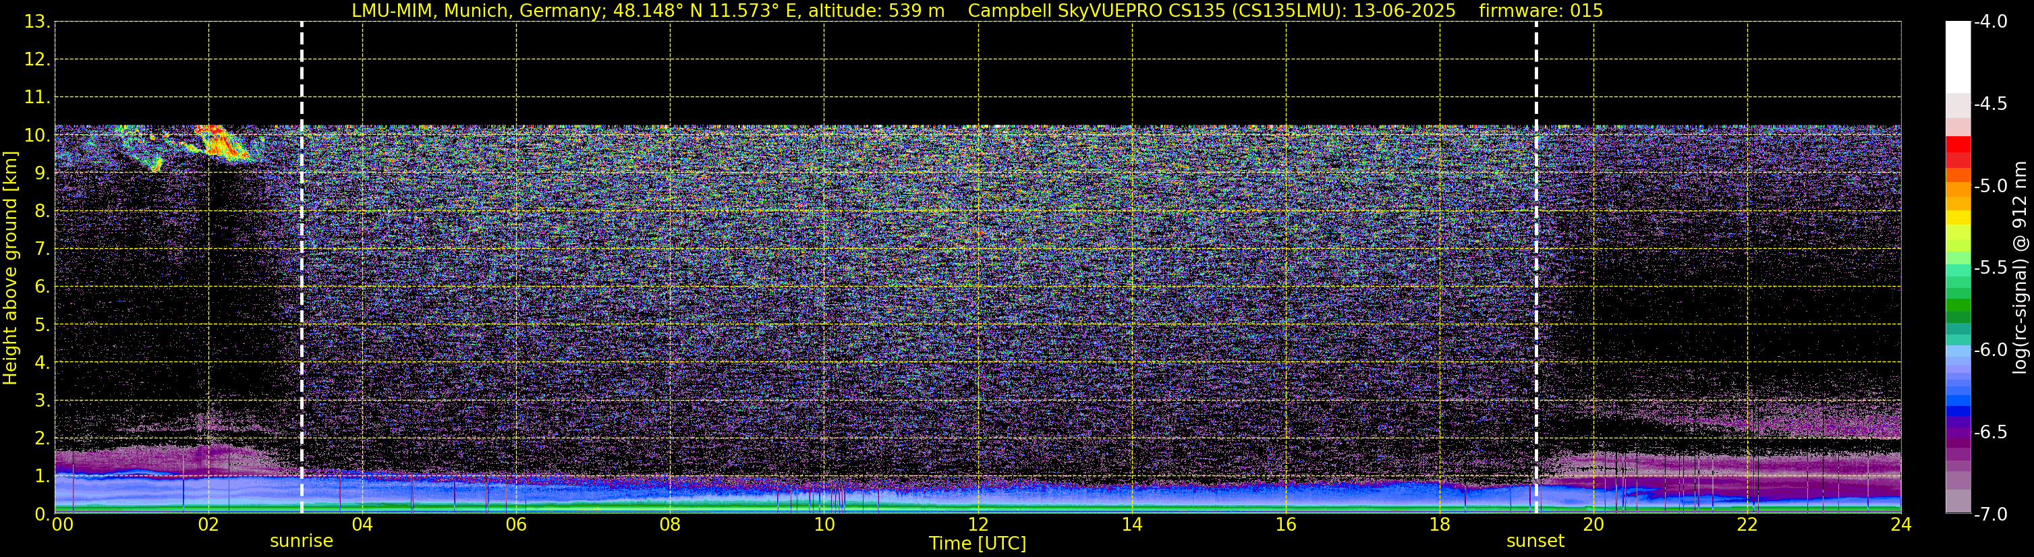Click the -7.0 colorbar tick label

coord(1989,515)
